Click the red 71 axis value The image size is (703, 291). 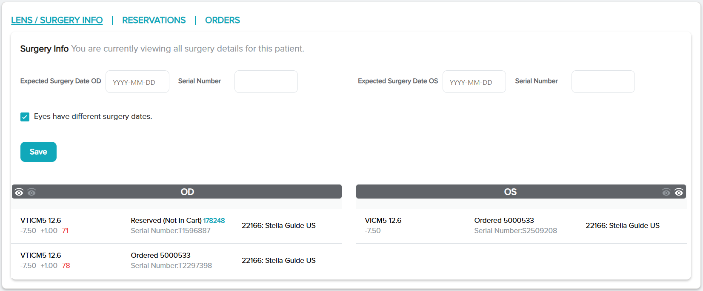pos(65,230)
